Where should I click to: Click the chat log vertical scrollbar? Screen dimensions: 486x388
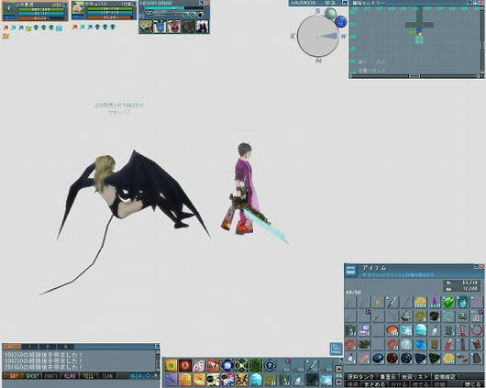click(158, 360)
